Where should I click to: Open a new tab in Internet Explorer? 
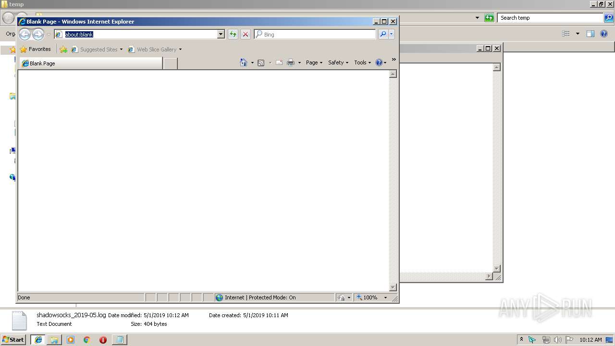click(170, 63)
